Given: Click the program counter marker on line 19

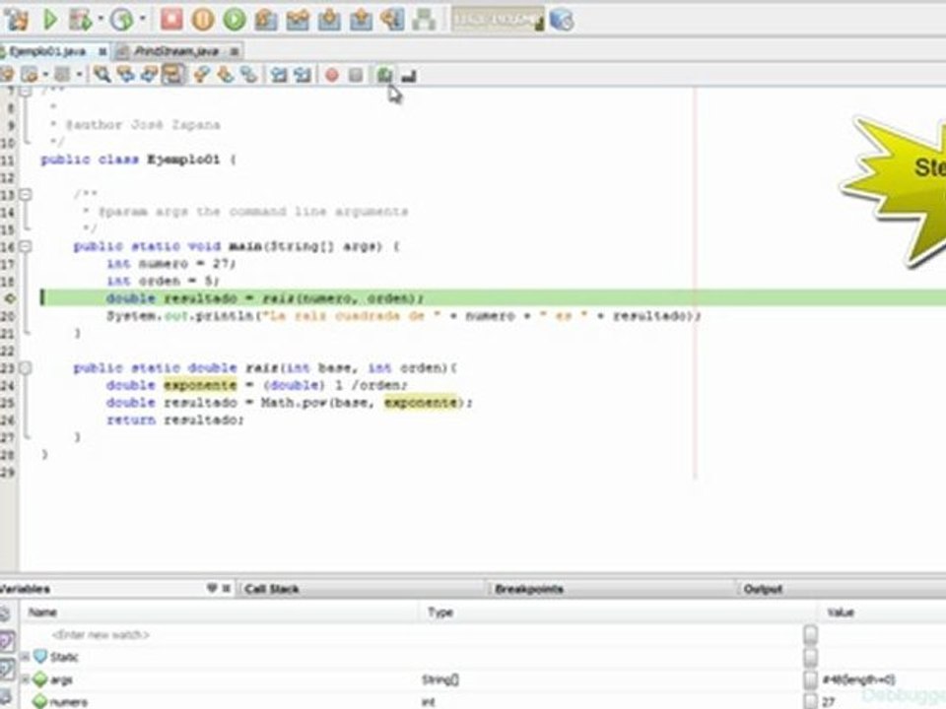Looking at the screenshot, I should [x=10, y=297].
